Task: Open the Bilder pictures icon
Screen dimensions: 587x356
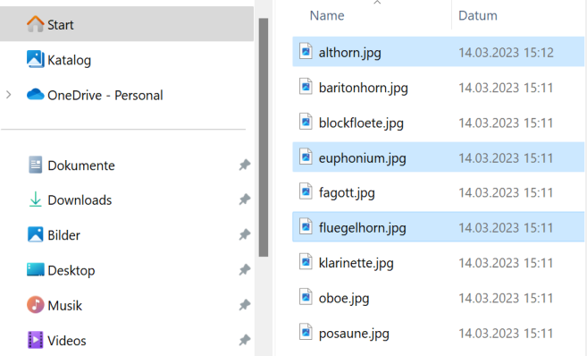Action: point(35,234)
